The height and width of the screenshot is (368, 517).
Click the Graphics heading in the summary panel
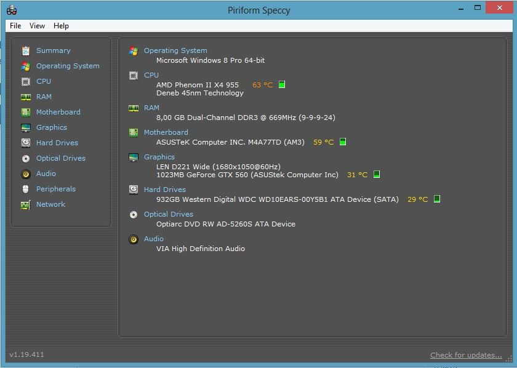(159, 157)
